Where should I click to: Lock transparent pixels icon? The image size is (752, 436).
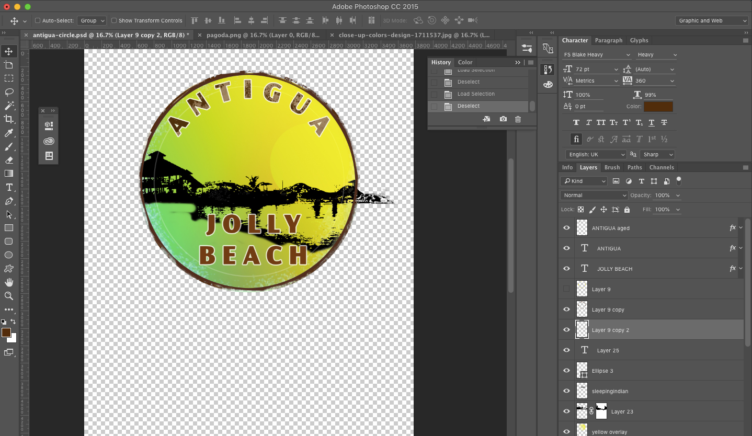pyautogui.click(x=580, y=210)
